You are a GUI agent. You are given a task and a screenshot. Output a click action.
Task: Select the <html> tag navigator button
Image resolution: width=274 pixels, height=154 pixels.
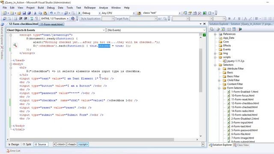[61, 145]
